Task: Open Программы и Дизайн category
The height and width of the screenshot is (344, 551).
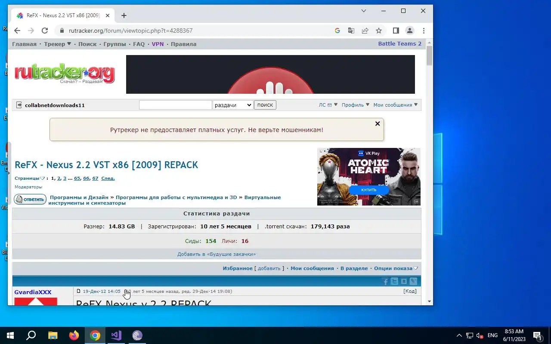Action: [x=79, y=197]
